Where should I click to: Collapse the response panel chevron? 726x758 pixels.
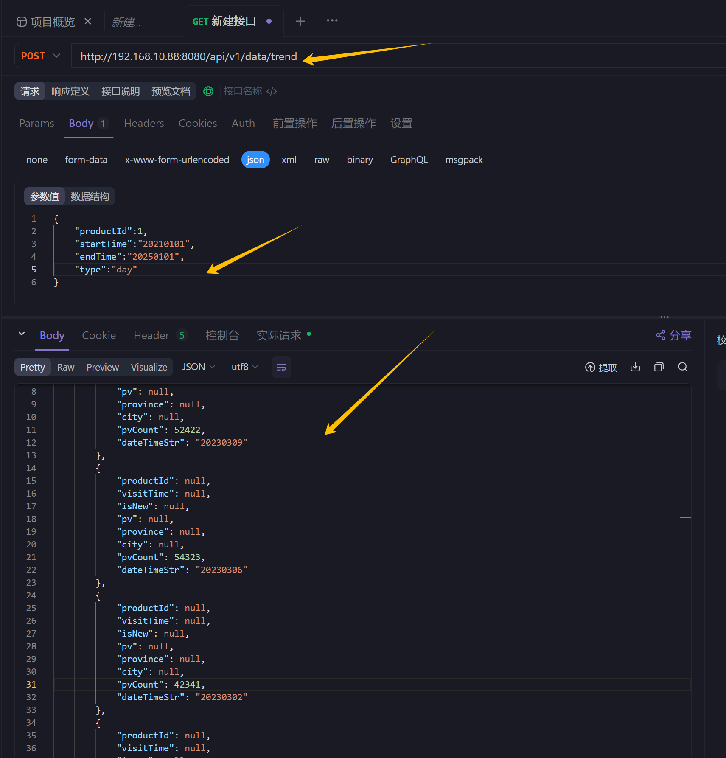coord(22,334)
